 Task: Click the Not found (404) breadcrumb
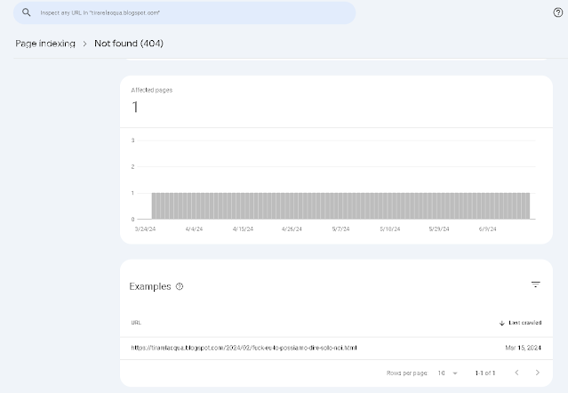(x=129, y=43)
